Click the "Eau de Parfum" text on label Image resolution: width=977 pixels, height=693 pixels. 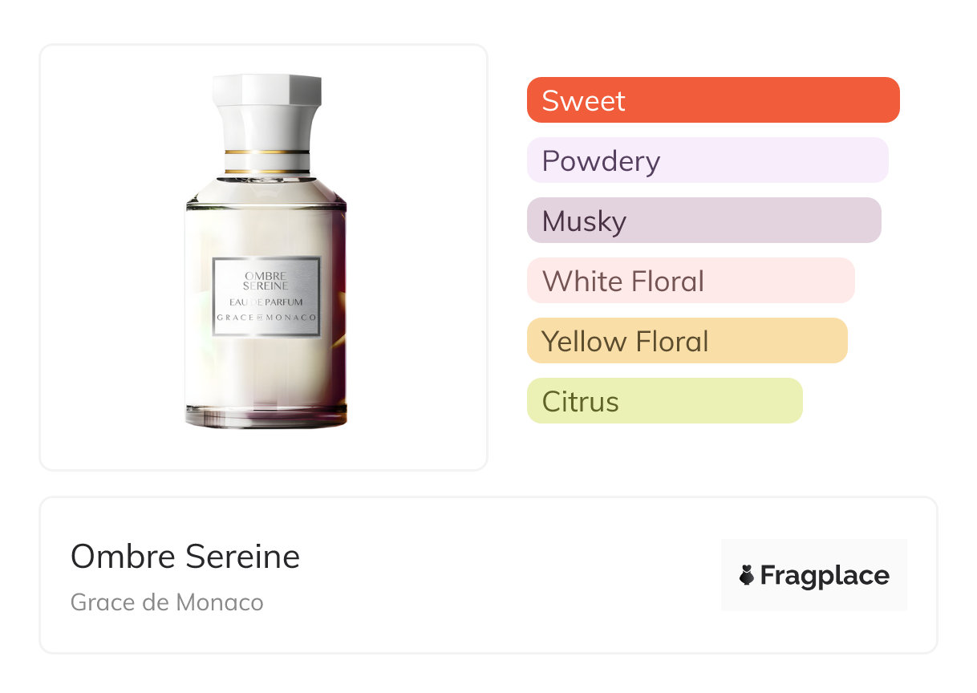266,302
